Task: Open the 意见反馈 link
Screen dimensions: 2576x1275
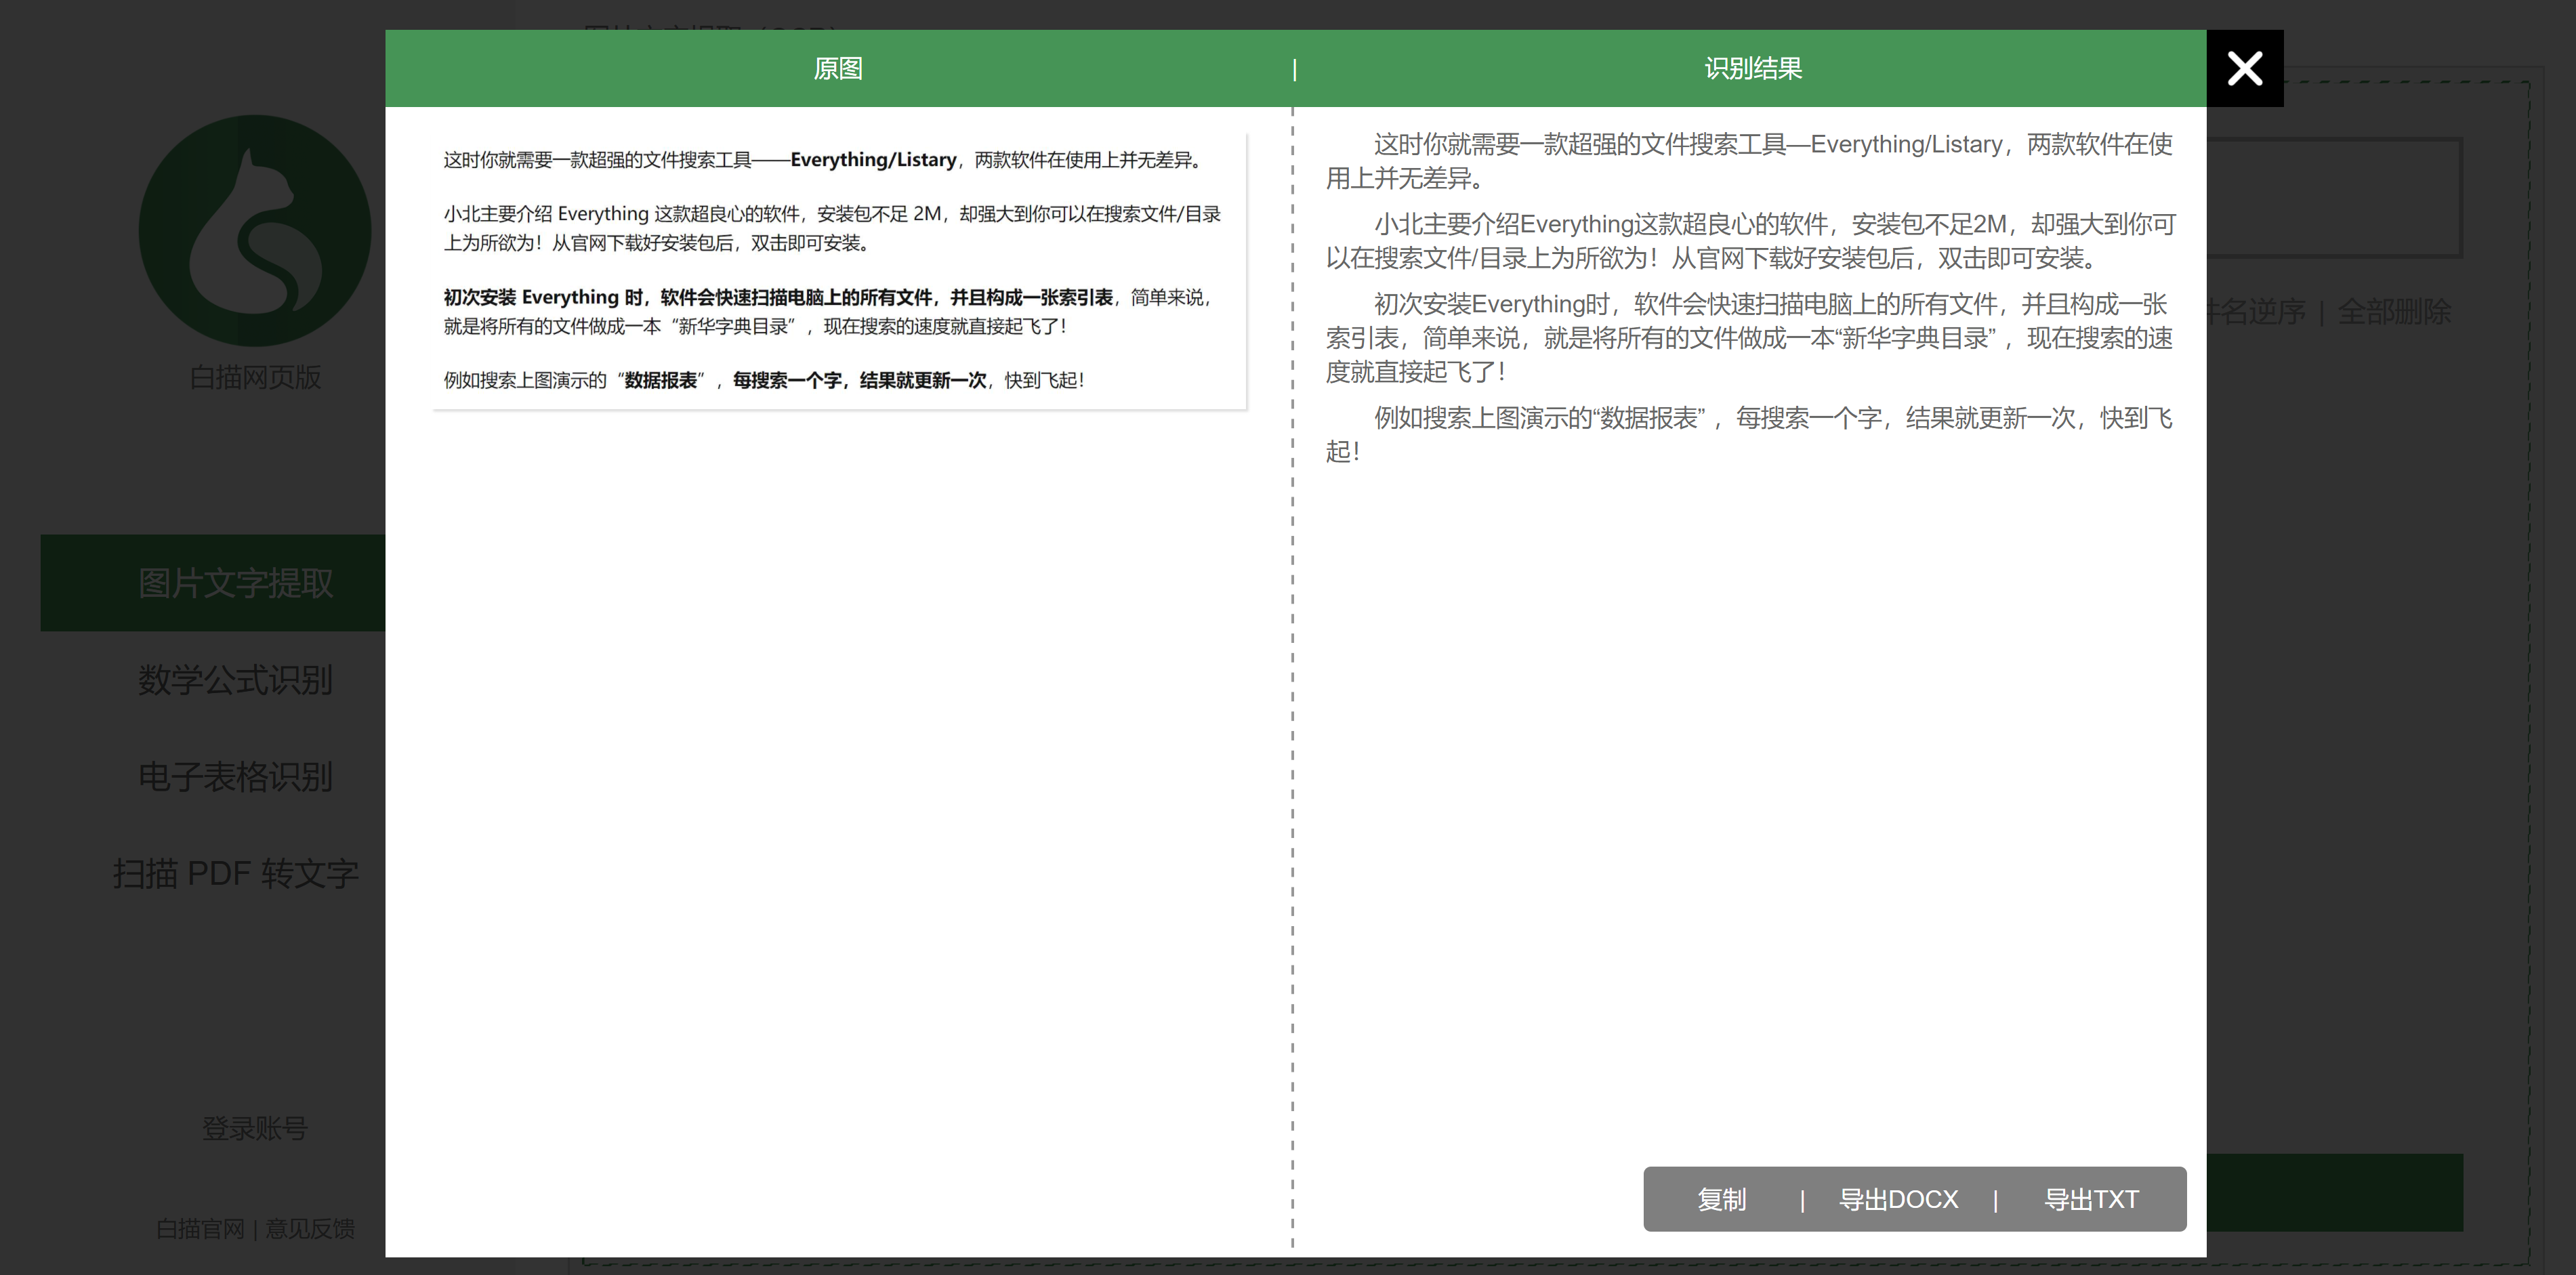Action: click(x=310, y=1228)
